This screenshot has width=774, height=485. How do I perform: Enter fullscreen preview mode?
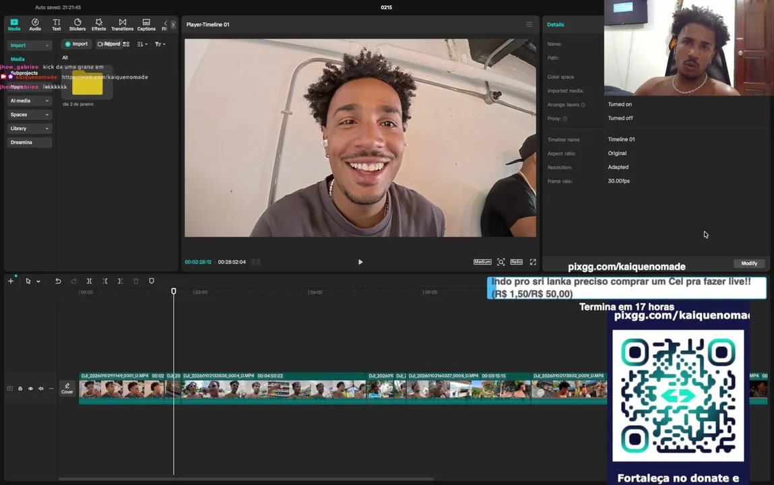[533, 262]
